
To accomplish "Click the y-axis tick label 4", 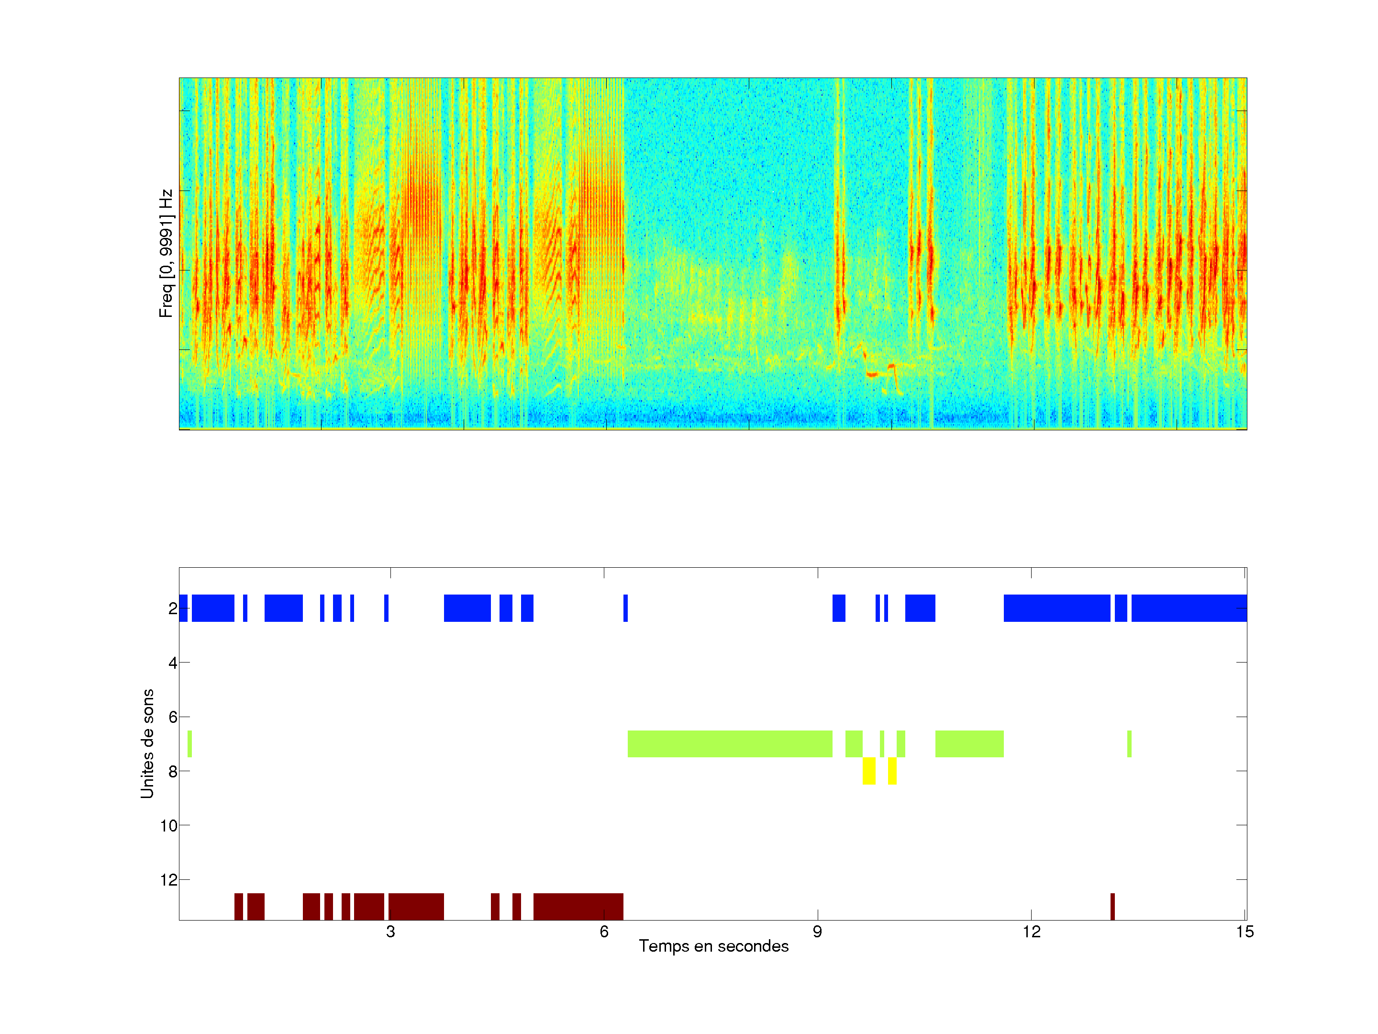I will click(x=173, y=663).
